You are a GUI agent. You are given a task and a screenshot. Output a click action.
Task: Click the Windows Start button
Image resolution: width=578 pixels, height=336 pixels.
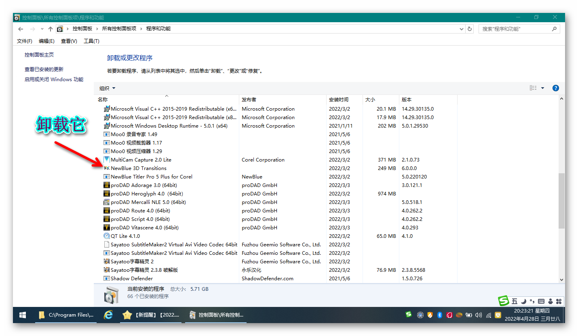[23, 315]
